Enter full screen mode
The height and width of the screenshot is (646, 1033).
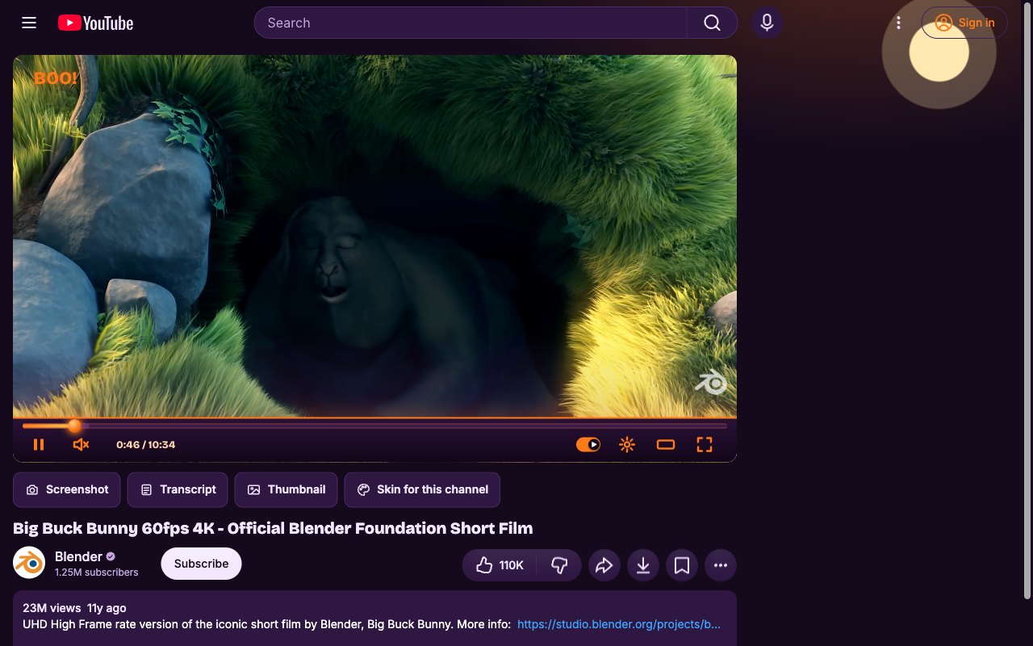click(x=705, y=444)
